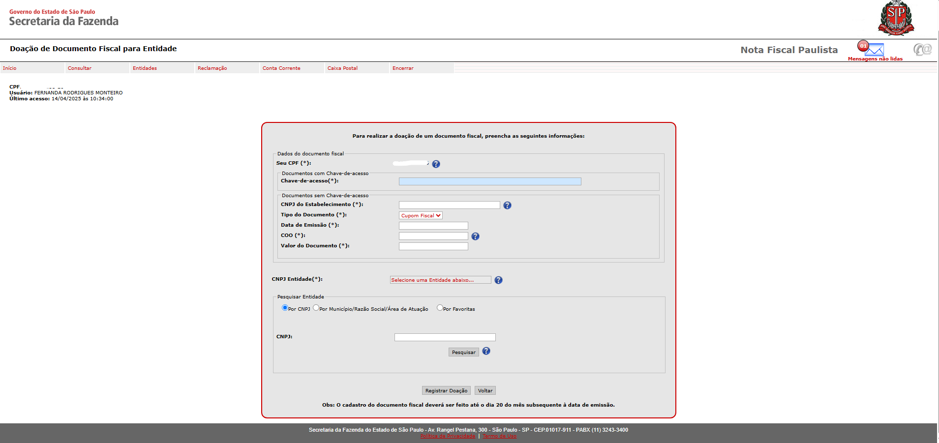This screenshot has width=939, height=443.
Task: Click help icon beside CNPJ Entidade field
Action: 498,280
